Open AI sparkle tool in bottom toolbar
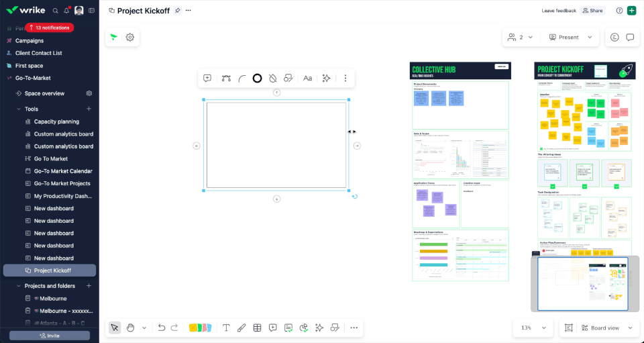Screen dimensions: 644x343 point(319,328)
